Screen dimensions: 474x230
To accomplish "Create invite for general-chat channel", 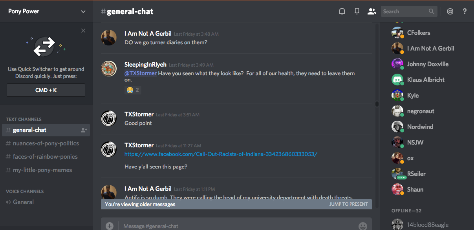I will click(x=84, y=130).
